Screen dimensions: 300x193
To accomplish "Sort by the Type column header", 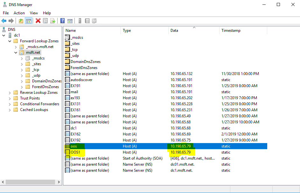I will point(144,31).
